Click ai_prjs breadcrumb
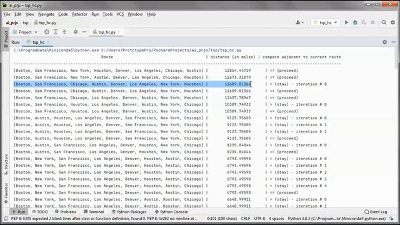Image resolution: width=400 pixels, height=225 pixels. coord(12,22)
